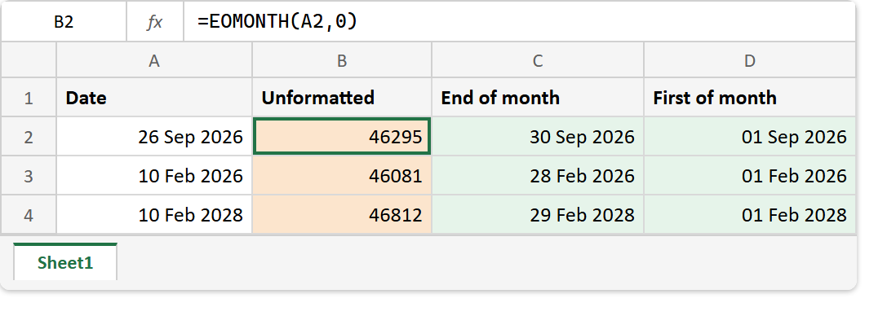This screenshot has width=896, height=329.
Task: Select cell containing 10 Feb 2028
Action: click(x=153, y=215)
